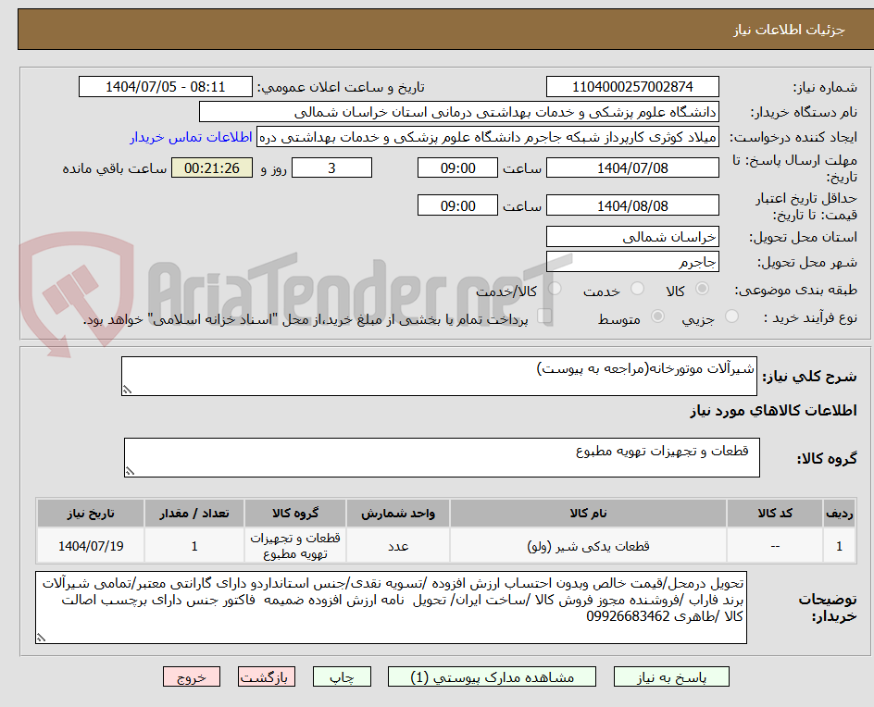Click the گروه کالا text area

[x=442, y=457]
